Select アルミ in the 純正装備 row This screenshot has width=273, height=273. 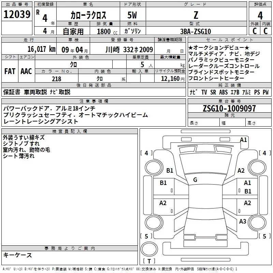tap(246, 92)
